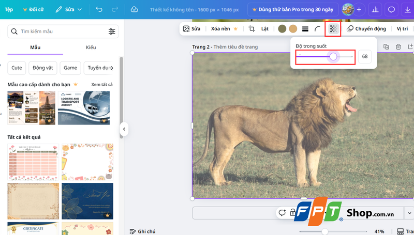The height and width of the screenshot is (235, 414).
Task: Collapse the side panel with arrow
Action: click(124, 129)
